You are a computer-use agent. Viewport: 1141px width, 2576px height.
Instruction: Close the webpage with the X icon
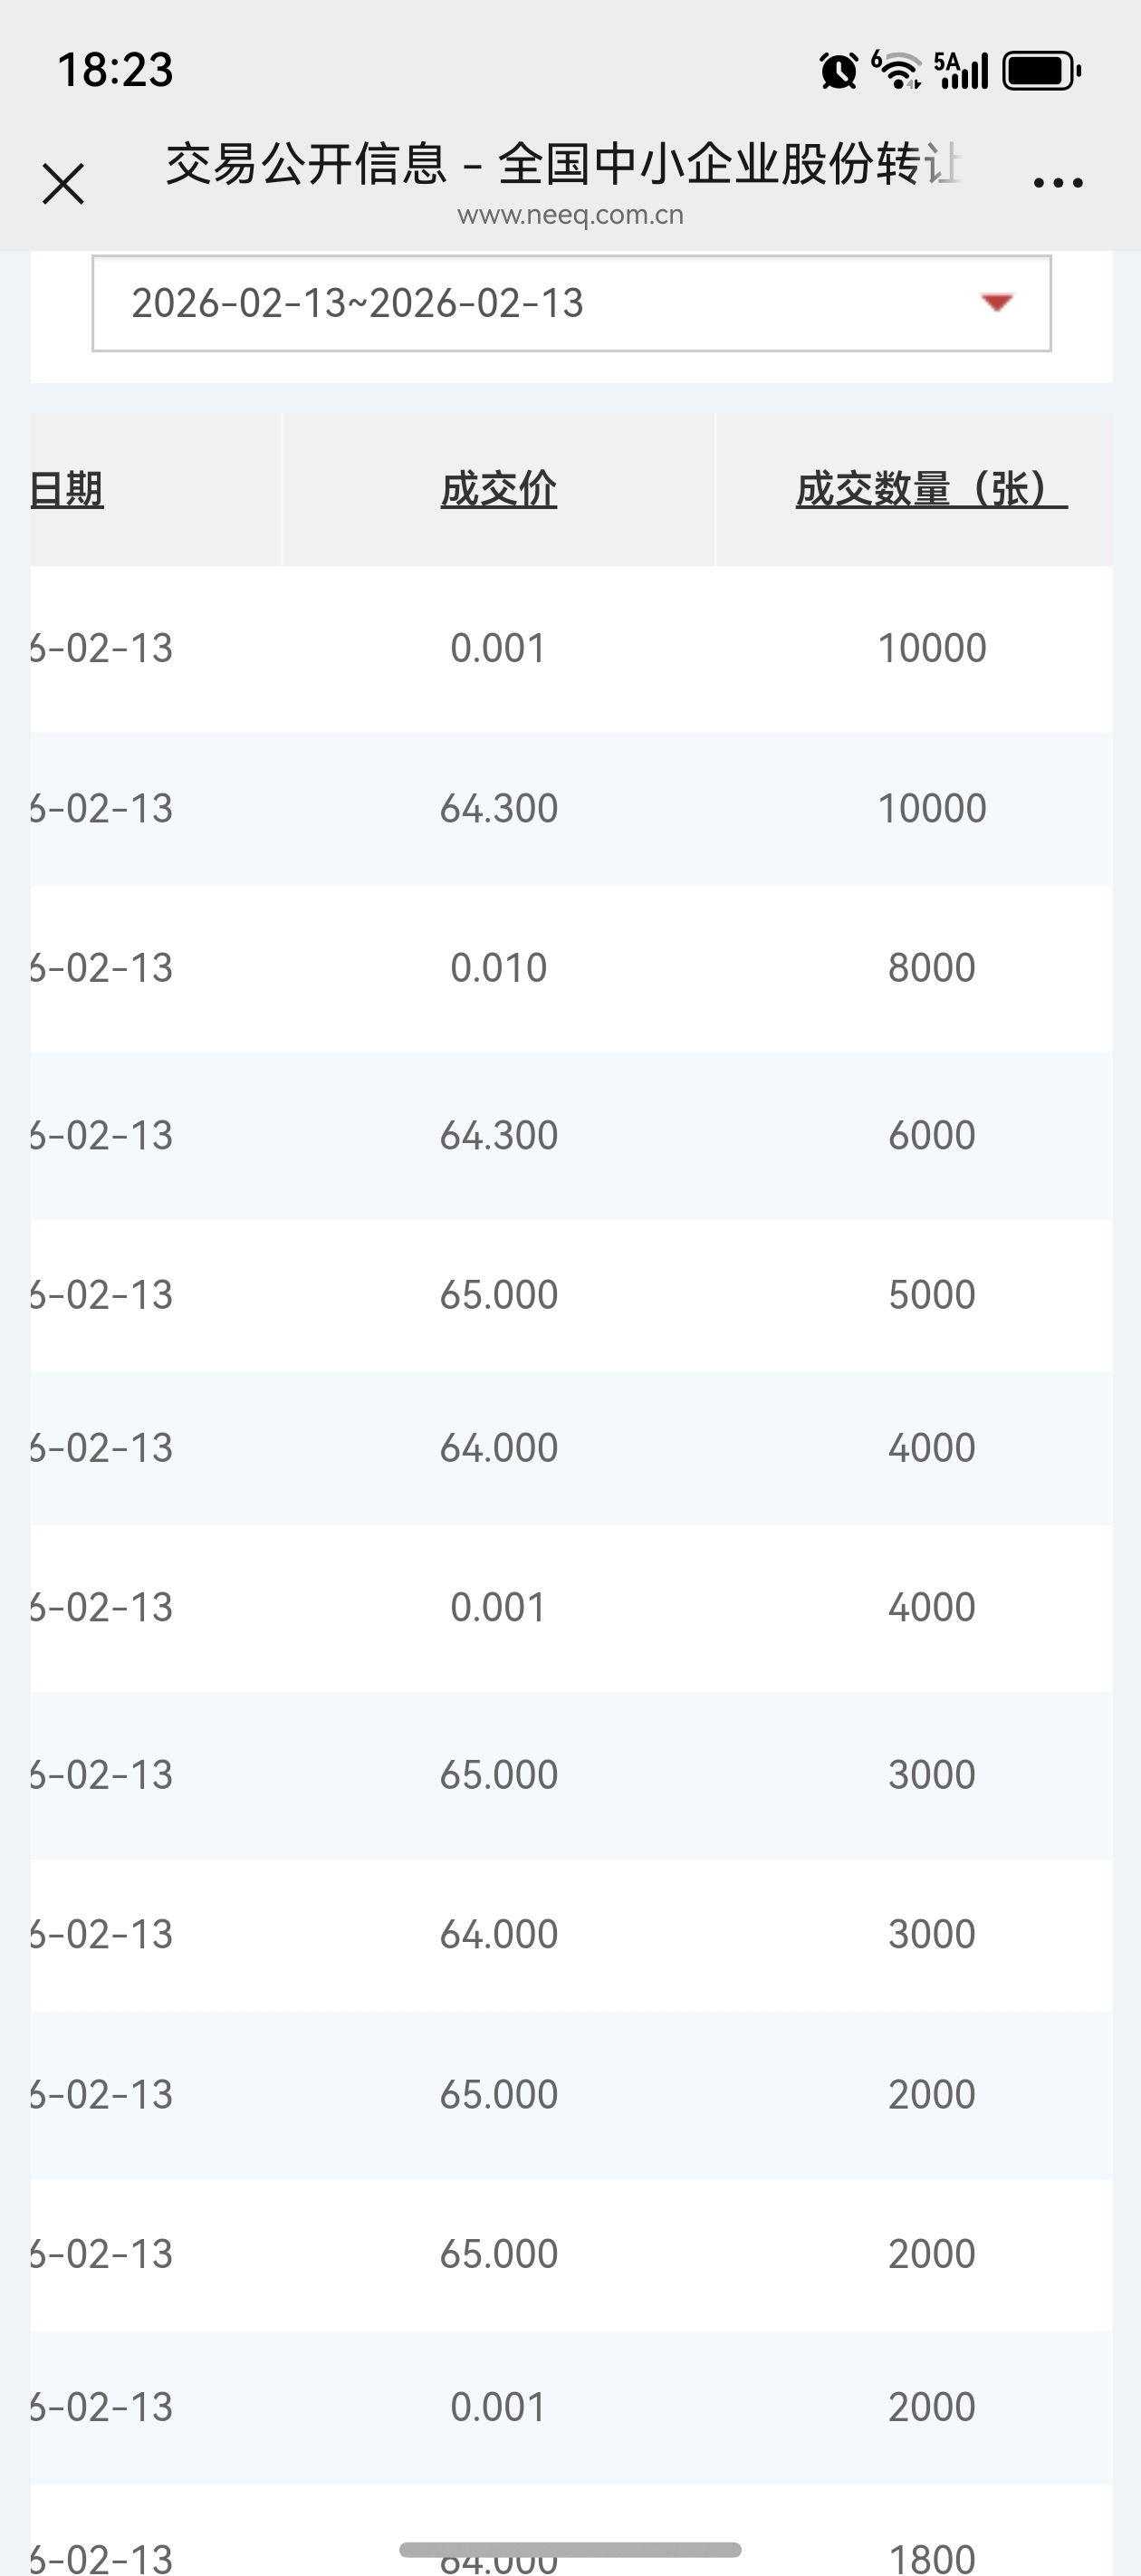coord(63,184)
